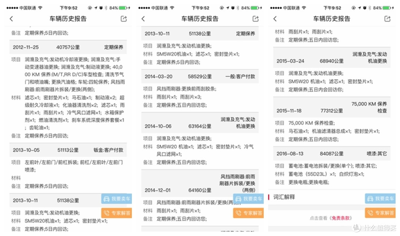Tap 专家解答 button in the left screen

pos(117,213)
